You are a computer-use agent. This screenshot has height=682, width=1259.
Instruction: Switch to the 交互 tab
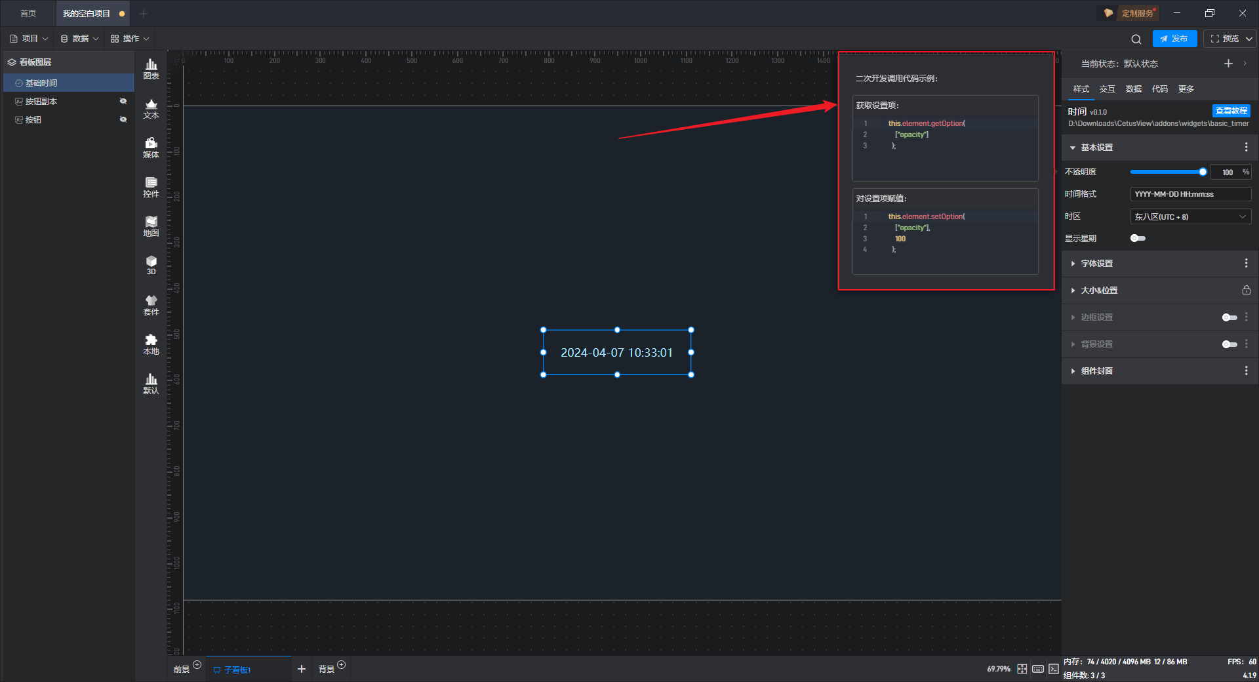point(1107,89)
